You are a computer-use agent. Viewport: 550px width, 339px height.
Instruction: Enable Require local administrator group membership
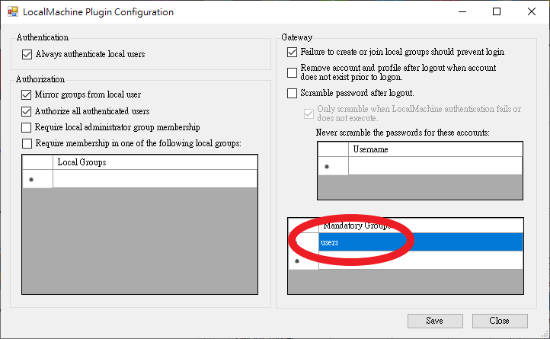coord(27,127)
